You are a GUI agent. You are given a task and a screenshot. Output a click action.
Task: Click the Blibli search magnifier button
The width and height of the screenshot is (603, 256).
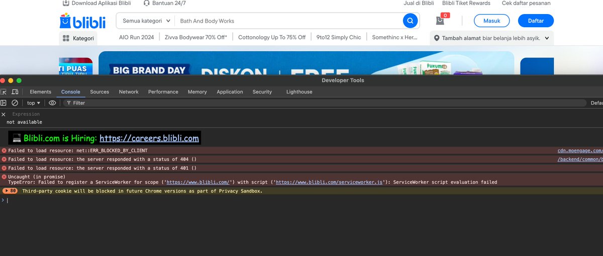coord(410,21)
